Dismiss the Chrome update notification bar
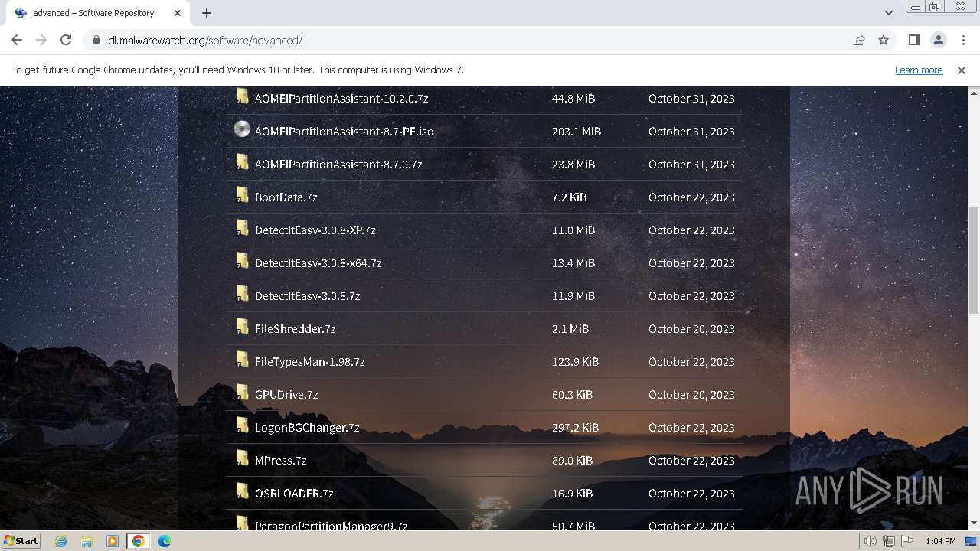Image resolution: width=980 pixels, height=551 pixels. [962, 70]
